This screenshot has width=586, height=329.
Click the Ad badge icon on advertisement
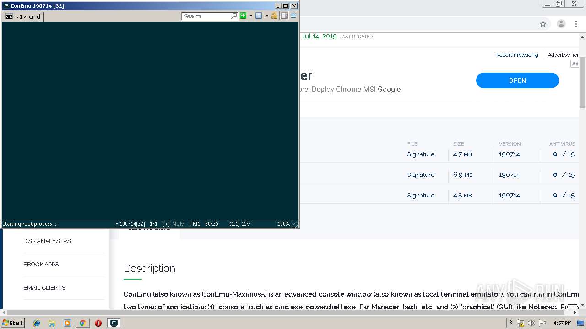coord(575,64)
